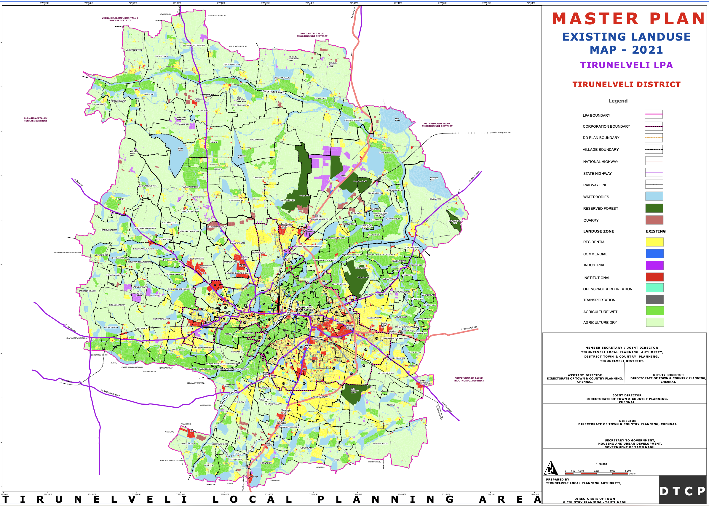
Task: Click the UKKIRANKOTTAI village label
Action: pos(134,50)
